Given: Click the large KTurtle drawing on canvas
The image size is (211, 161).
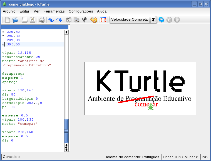Looking at the screenshot, I should coord(140,81).
